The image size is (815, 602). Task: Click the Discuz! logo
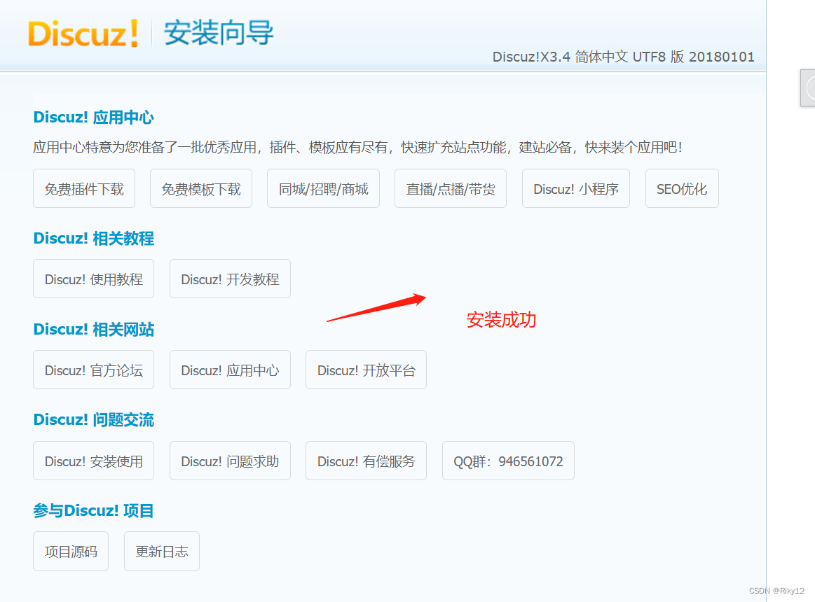(x=83, y=34)
